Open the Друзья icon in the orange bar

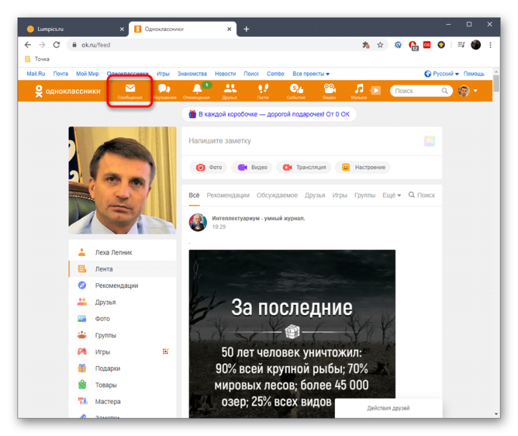click(230, 88)
